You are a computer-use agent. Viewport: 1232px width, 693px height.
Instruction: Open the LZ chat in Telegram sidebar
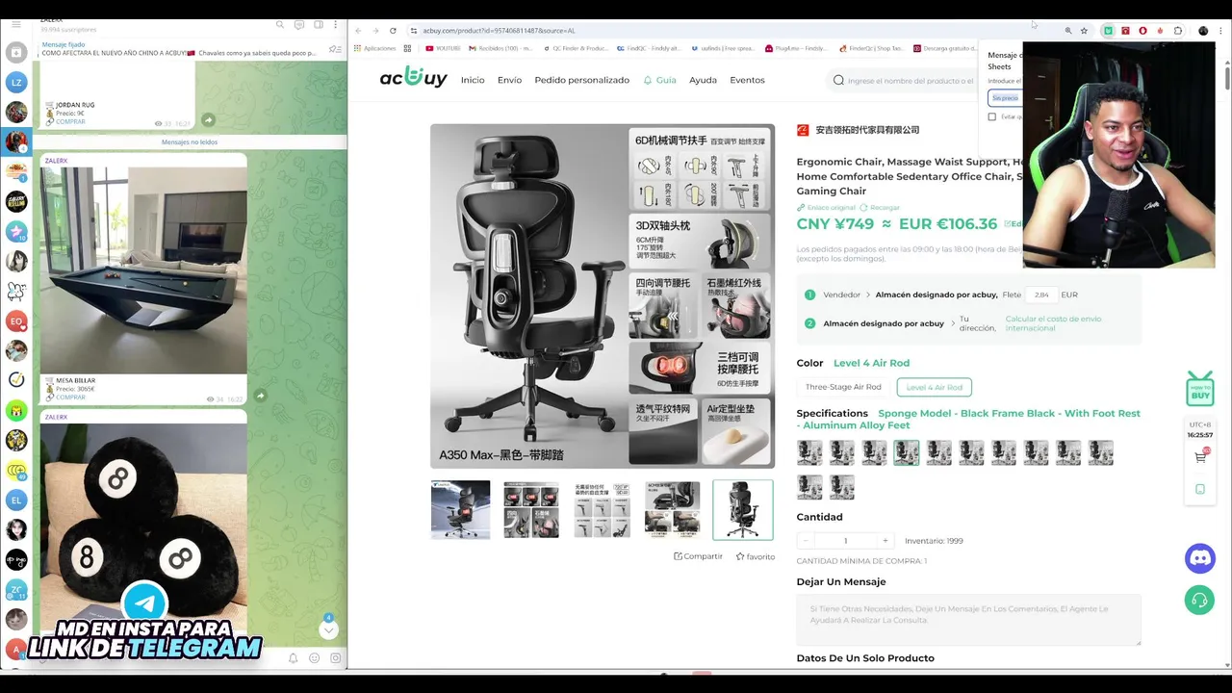16,83
